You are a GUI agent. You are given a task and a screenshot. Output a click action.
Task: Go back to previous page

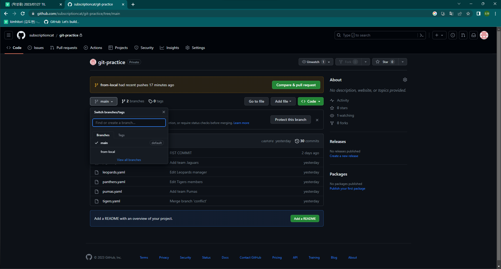[x=6, y=14]
